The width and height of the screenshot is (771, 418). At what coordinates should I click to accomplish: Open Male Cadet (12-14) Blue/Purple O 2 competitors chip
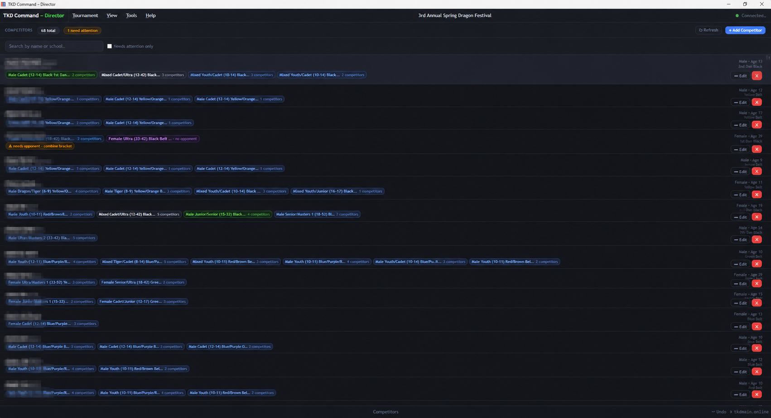[230, 347]
